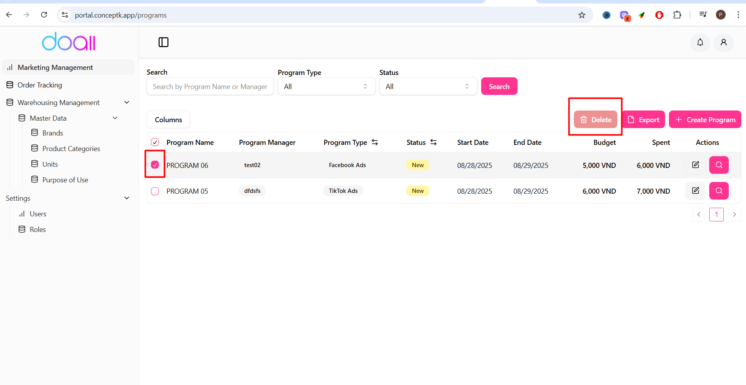Go to Product Categories in the sidebar

point(71,149)
